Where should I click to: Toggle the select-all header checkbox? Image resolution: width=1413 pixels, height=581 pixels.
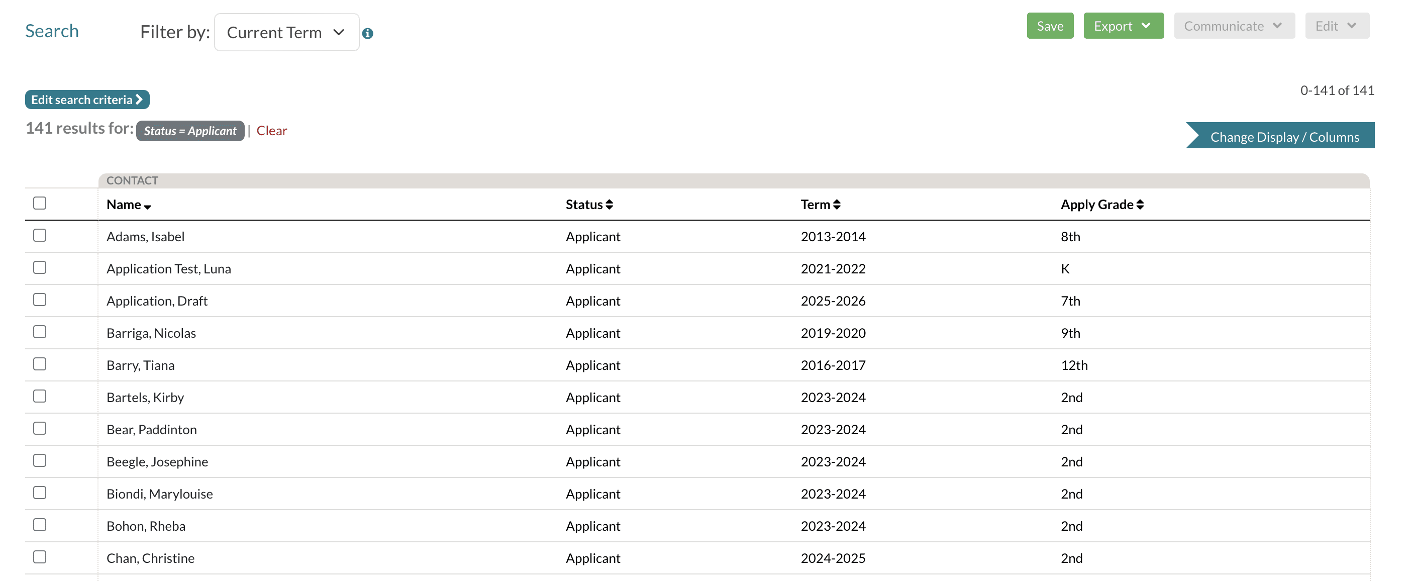(40, 203)
